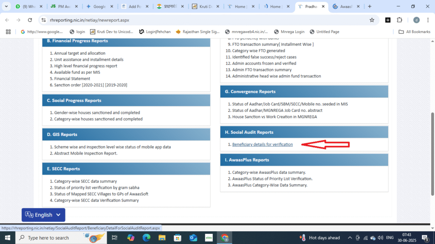View site information icon in address bar
The image size is (435, 244).
pos(45,20)
